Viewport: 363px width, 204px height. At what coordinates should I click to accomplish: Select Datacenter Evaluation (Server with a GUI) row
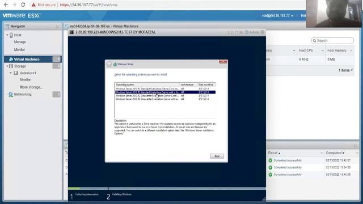[x=165, y=99]
